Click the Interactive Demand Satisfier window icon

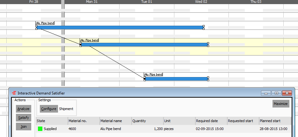coord(14,93)
